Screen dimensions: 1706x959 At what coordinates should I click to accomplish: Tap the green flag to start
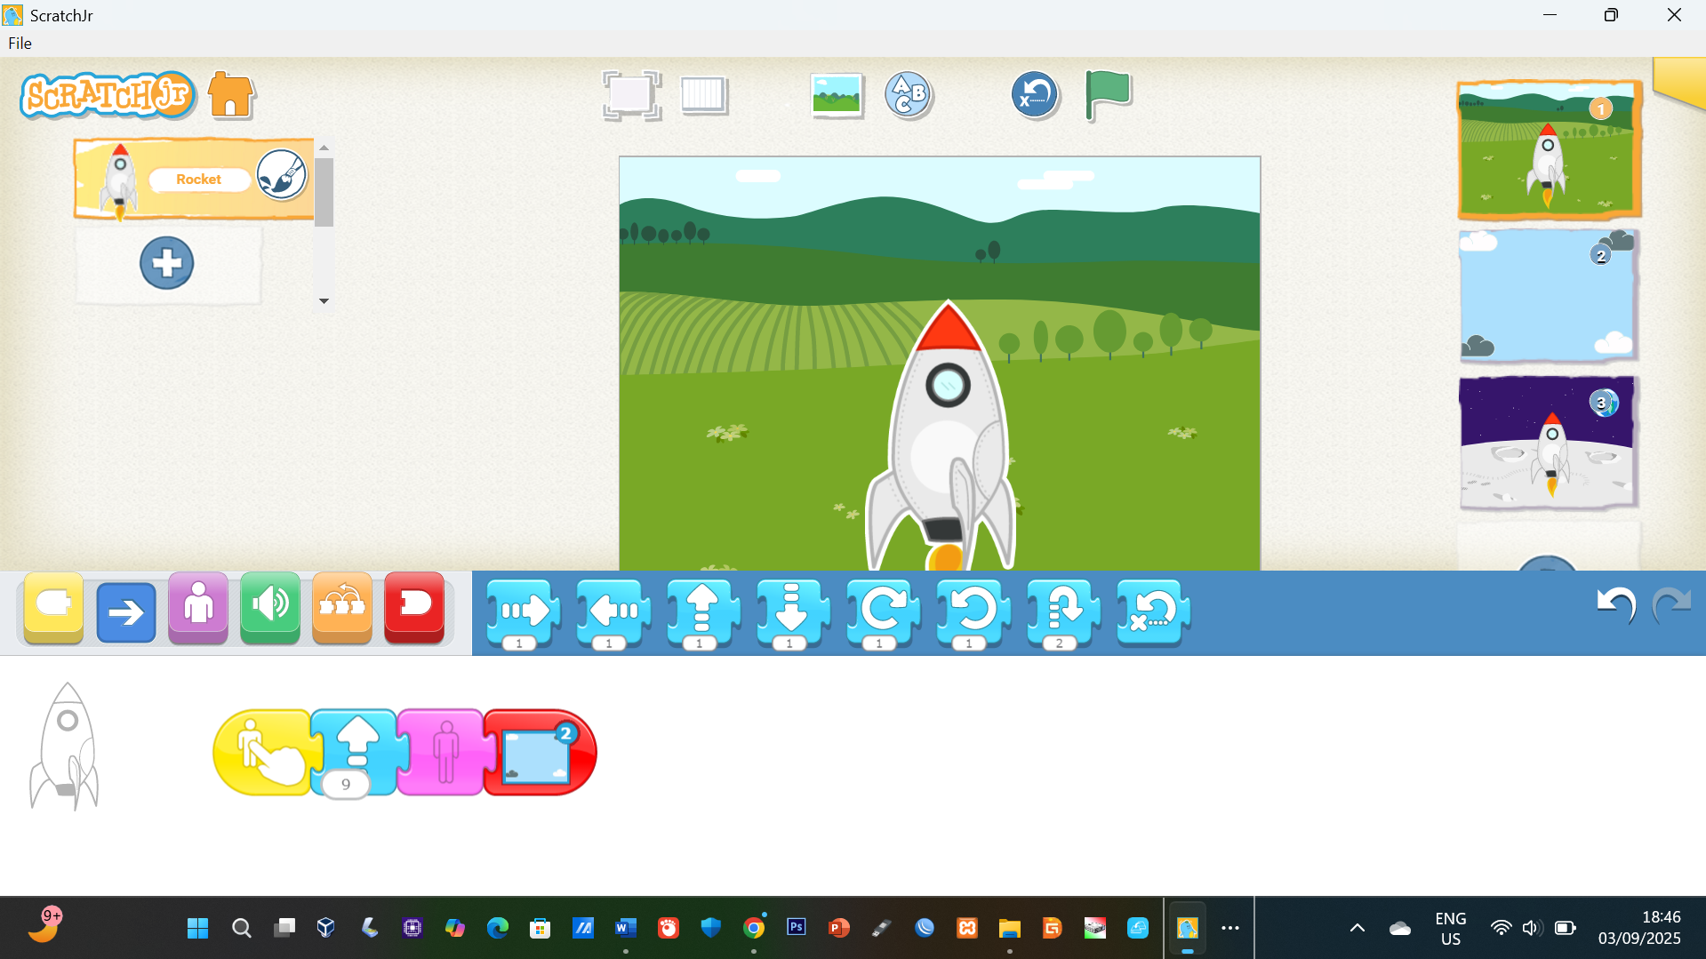[x=1107, y=94]
